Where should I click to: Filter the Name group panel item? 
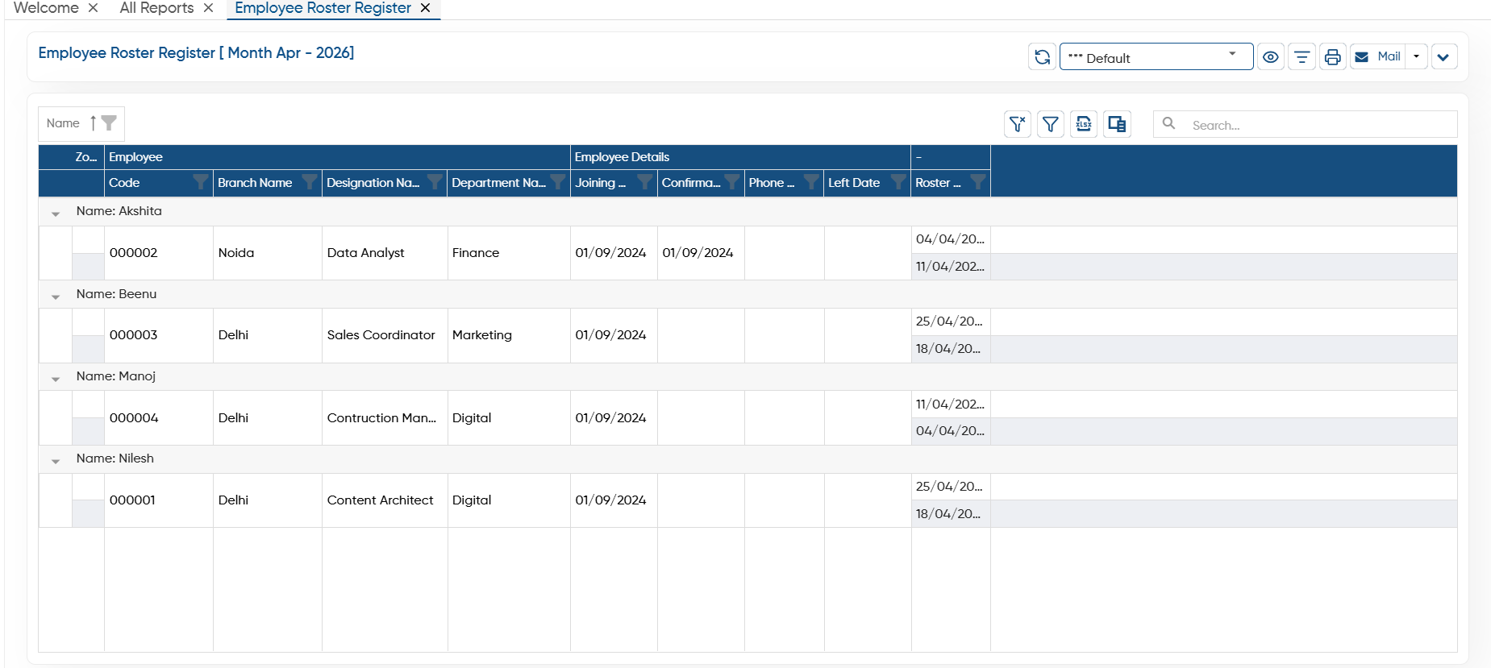coord(109,123)
